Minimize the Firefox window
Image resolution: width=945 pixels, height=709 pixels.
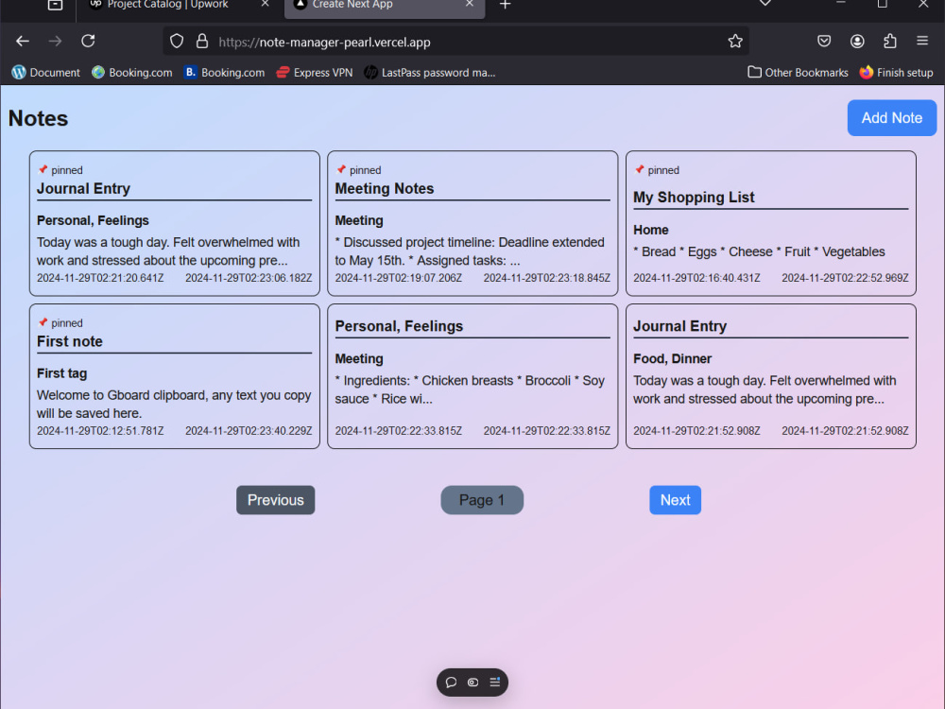coord(841,4)
